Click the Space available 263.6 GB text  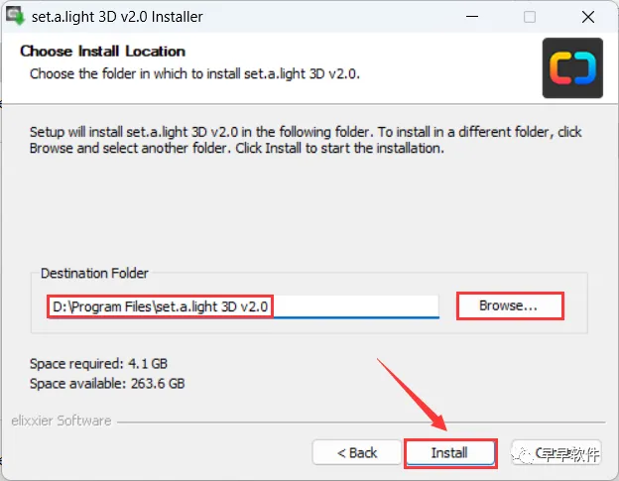pyautogui.click(x=107, y=384)
